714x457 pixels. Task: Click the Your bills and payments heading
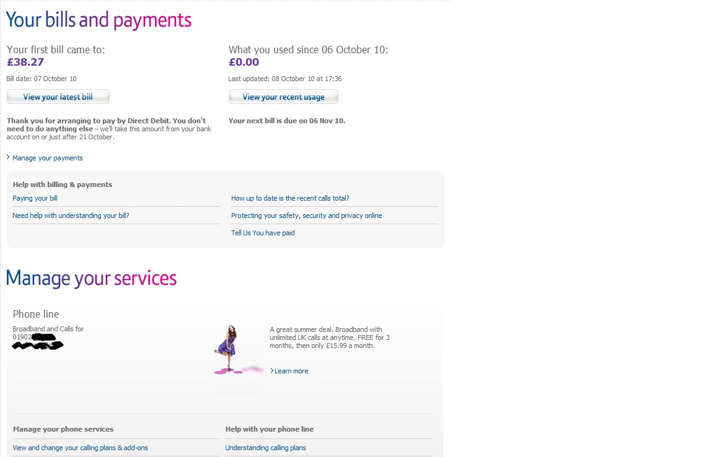[99, 20]
